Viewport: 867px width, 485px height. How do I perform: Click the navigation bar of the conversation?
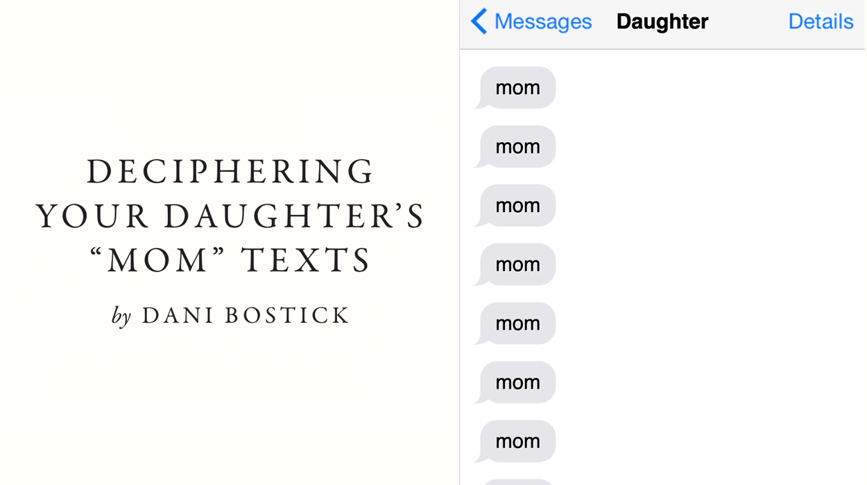tap(662, 21)
